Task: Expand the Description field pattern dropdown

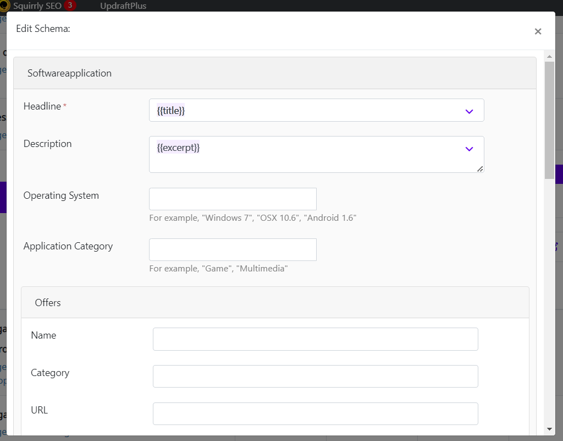Action: (469, 149)
